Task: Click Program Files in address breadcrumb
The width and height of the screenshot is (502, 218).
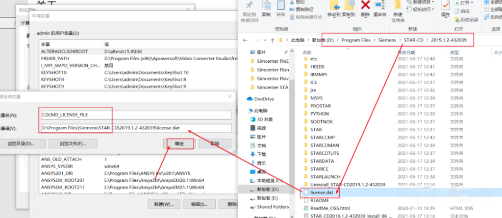Action: coord(356,40)
